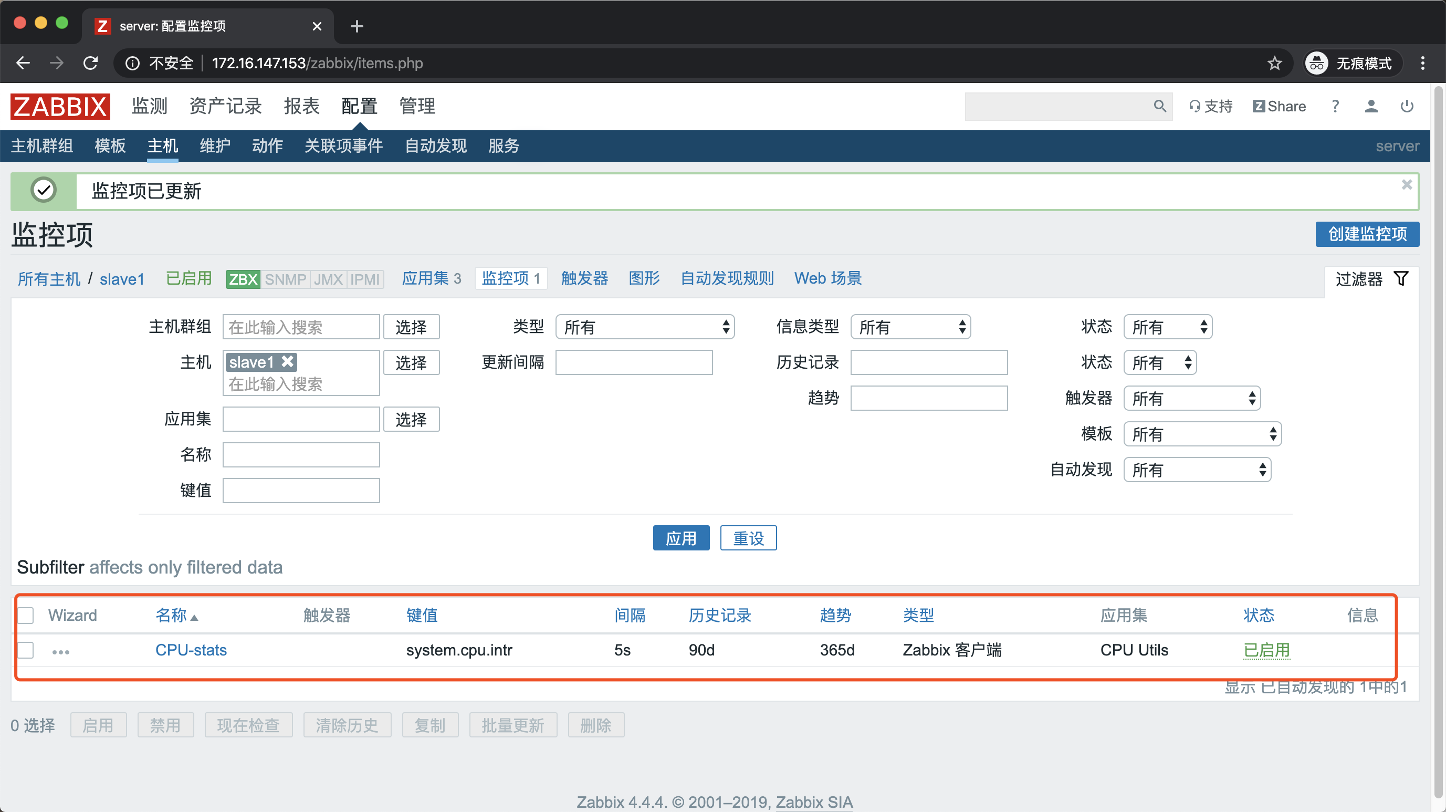Toggle CPU-stats enabled status link

(x=1266, y=650)
